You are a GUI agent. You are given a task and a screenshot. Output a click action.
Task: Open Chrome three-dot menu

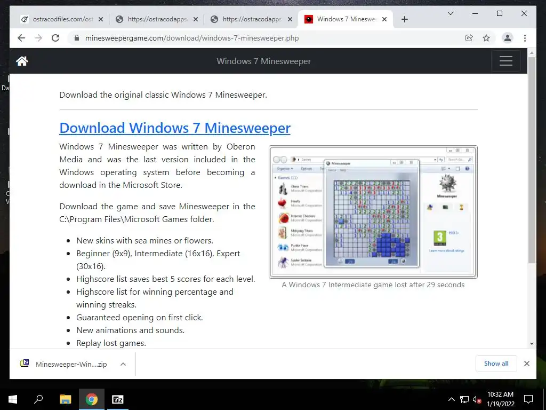pos(525,38)
